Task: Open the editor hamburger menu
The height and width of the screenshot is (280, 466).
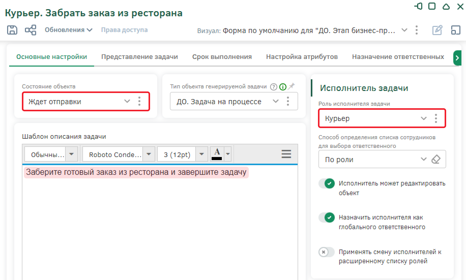Action: click(x=286, y=154)
